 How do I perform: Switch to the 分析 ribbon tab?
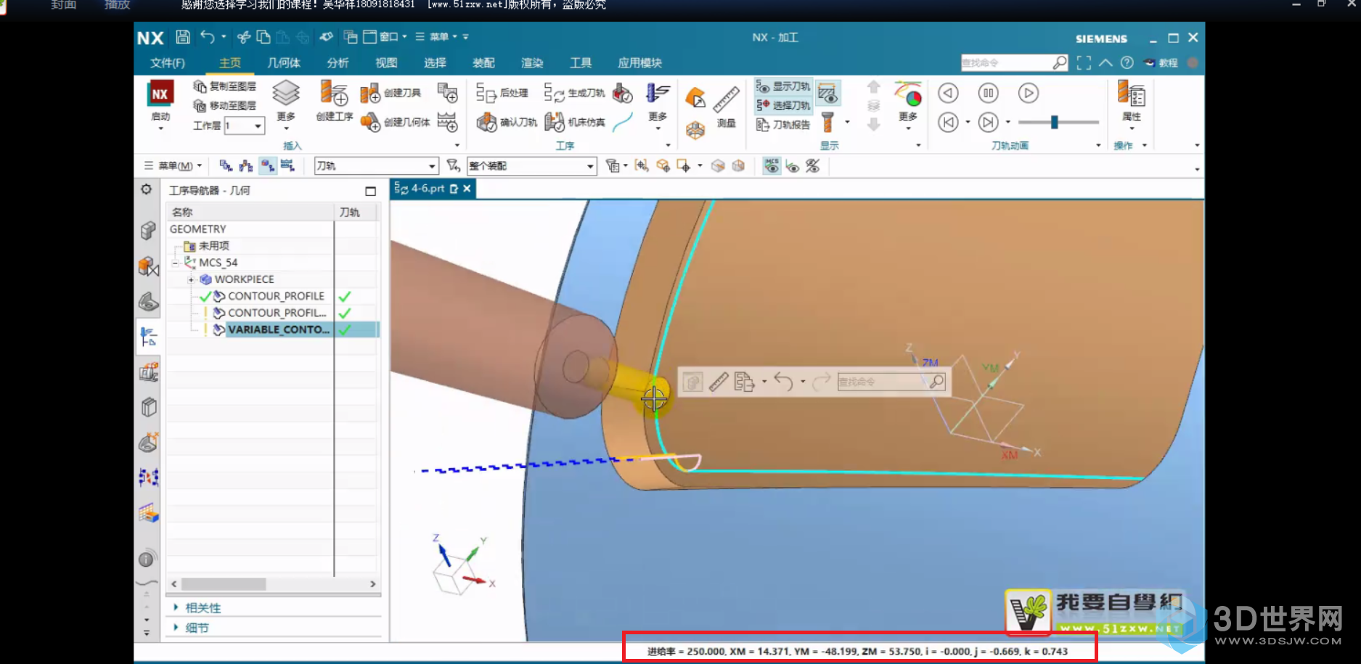pyautogui.click(x=338, y=62)
